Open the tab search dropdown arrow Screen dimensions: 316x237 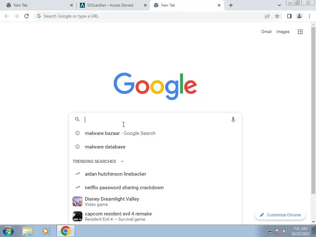(x=279, y=5)
